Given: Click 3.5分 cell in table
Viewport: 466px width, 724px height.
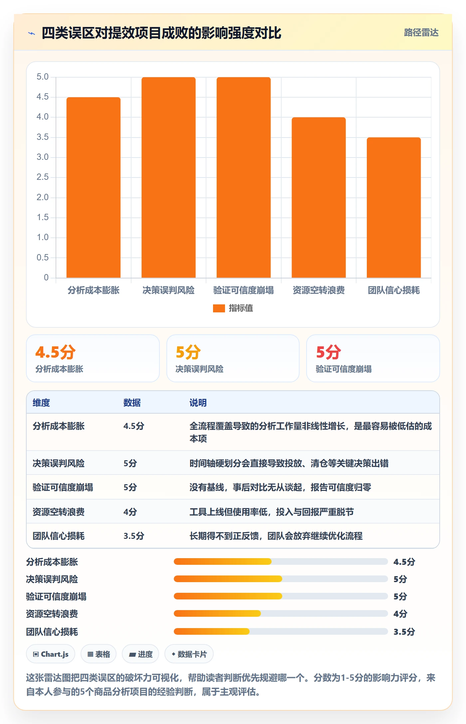Looking at the screenshot, I should 134,536.
